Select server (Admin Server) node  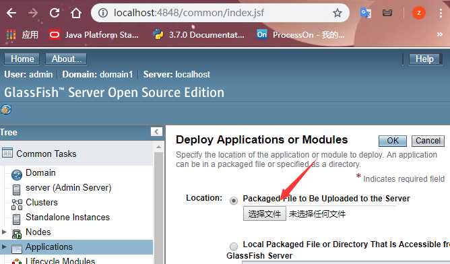(x=68, y=188)
